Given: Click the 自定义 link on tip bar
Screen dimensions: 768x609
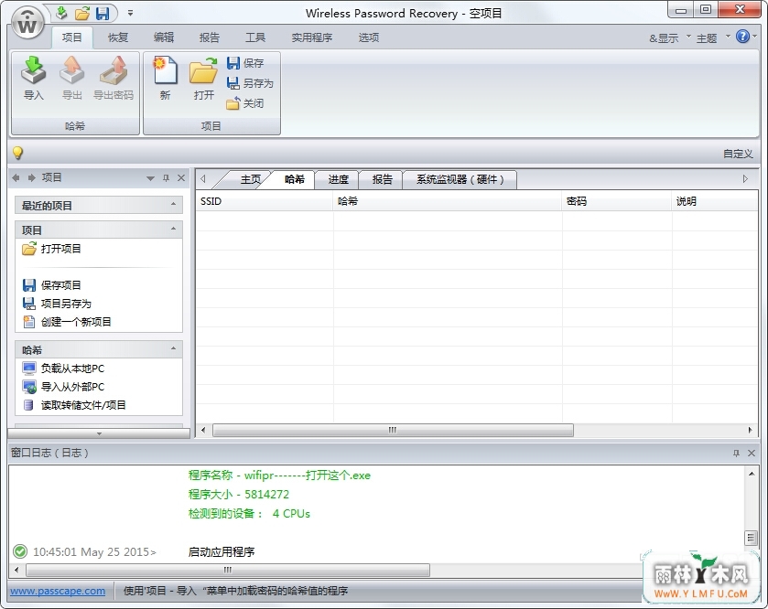Looking at the screenshot, I should (738, 154).
